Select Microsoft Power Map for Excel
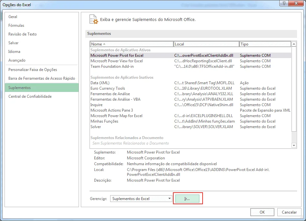 tap(190, 116)
